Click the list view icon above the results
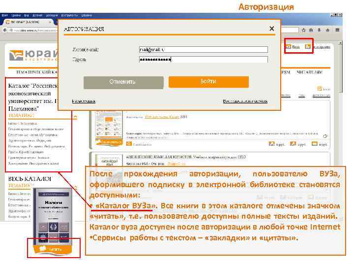The height and width of the screenshot is (266, 354). click(320, 89)
